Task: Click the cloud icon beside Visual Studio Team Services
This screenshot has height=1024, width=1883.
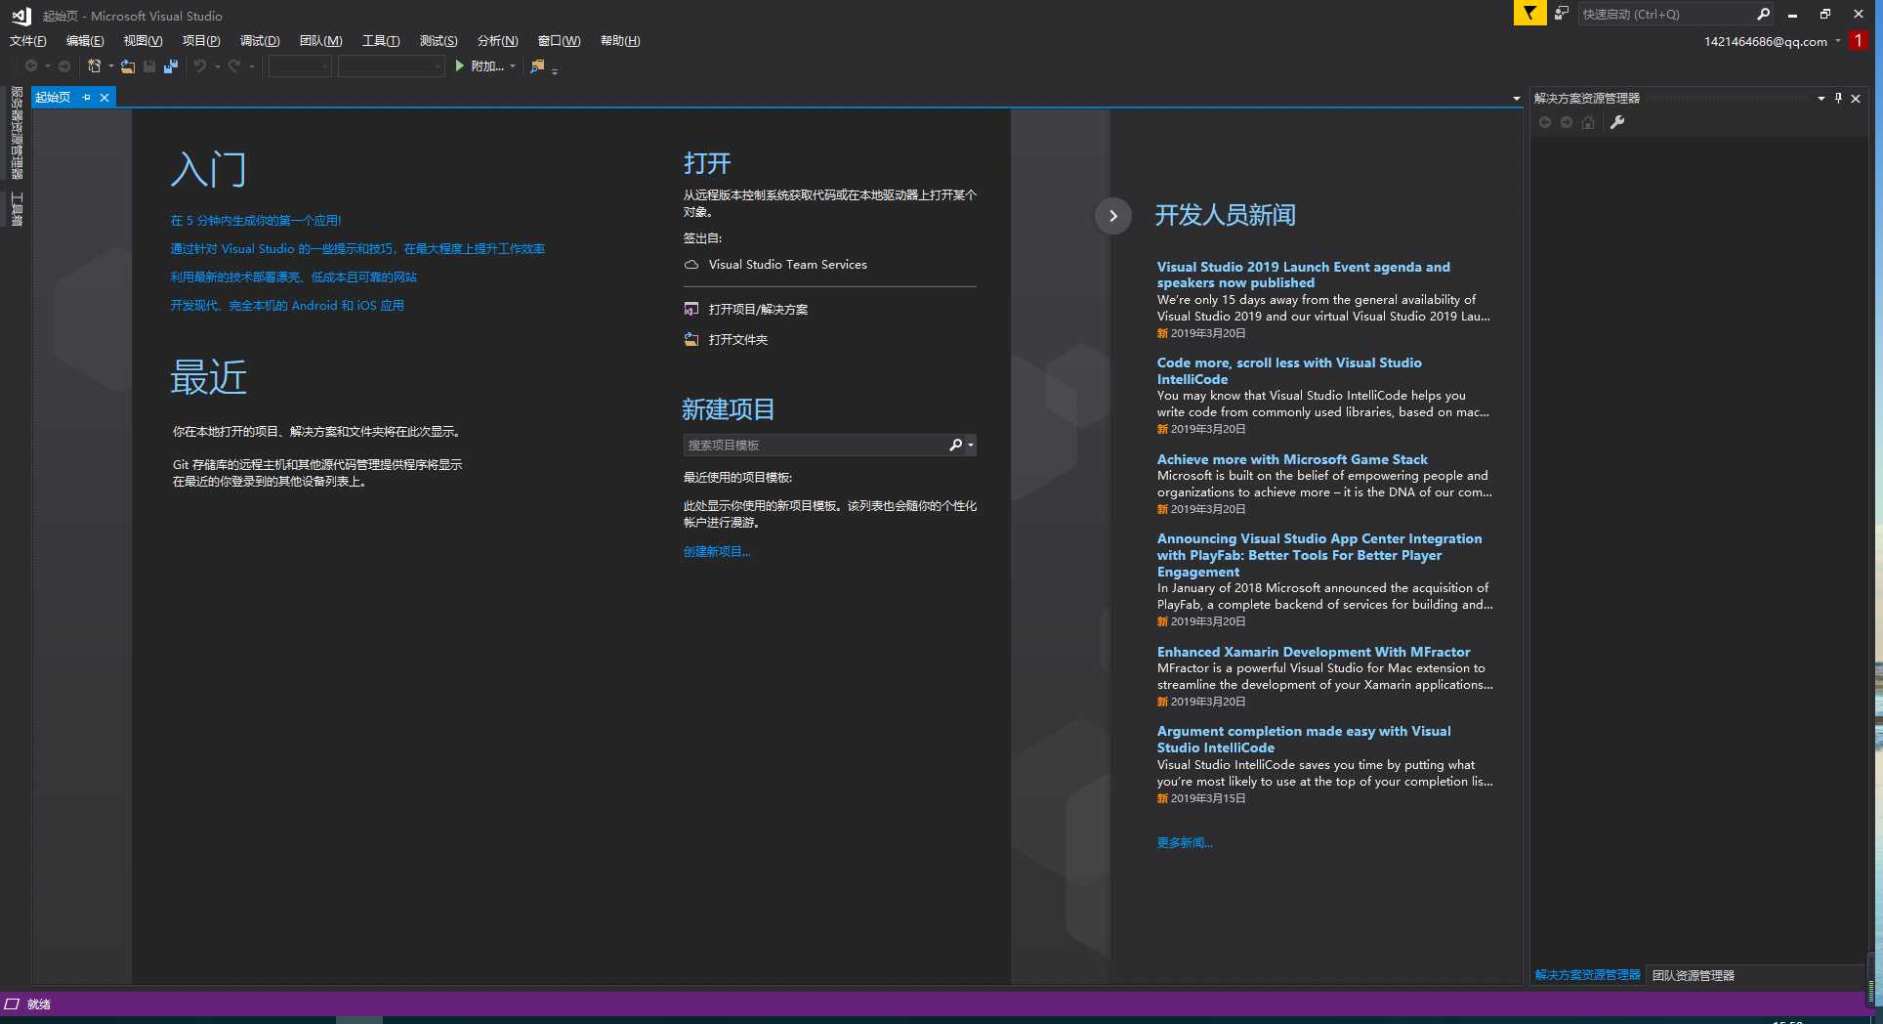Action: [691, 265]
